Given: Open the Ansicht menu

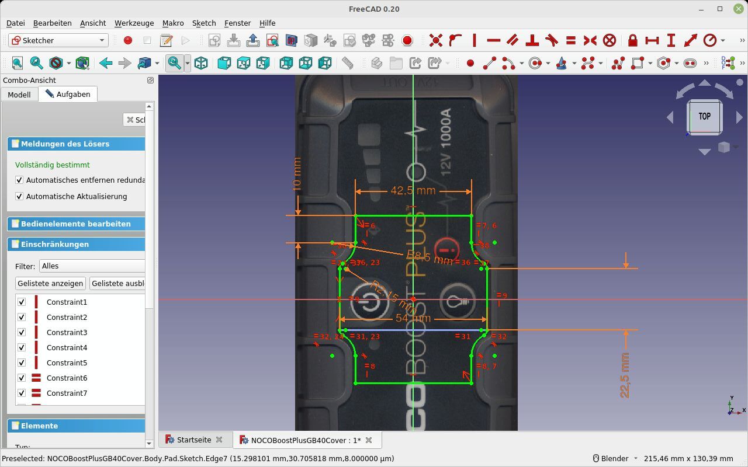Looking at the screenshot, I should [93, 23].
